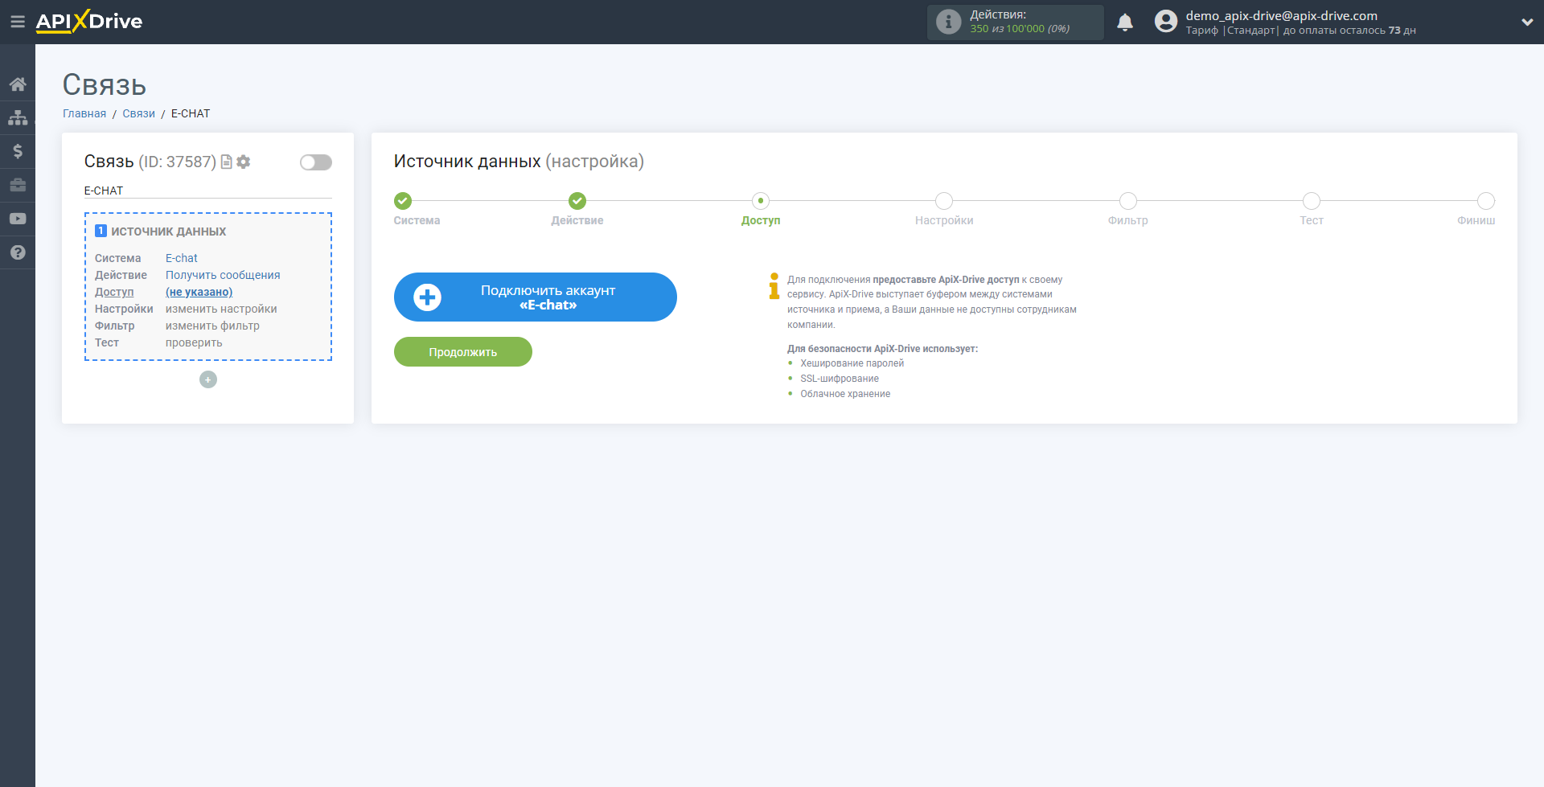Click the green Продолжить button
The image size is (1544, 787).
pos(463,352)
